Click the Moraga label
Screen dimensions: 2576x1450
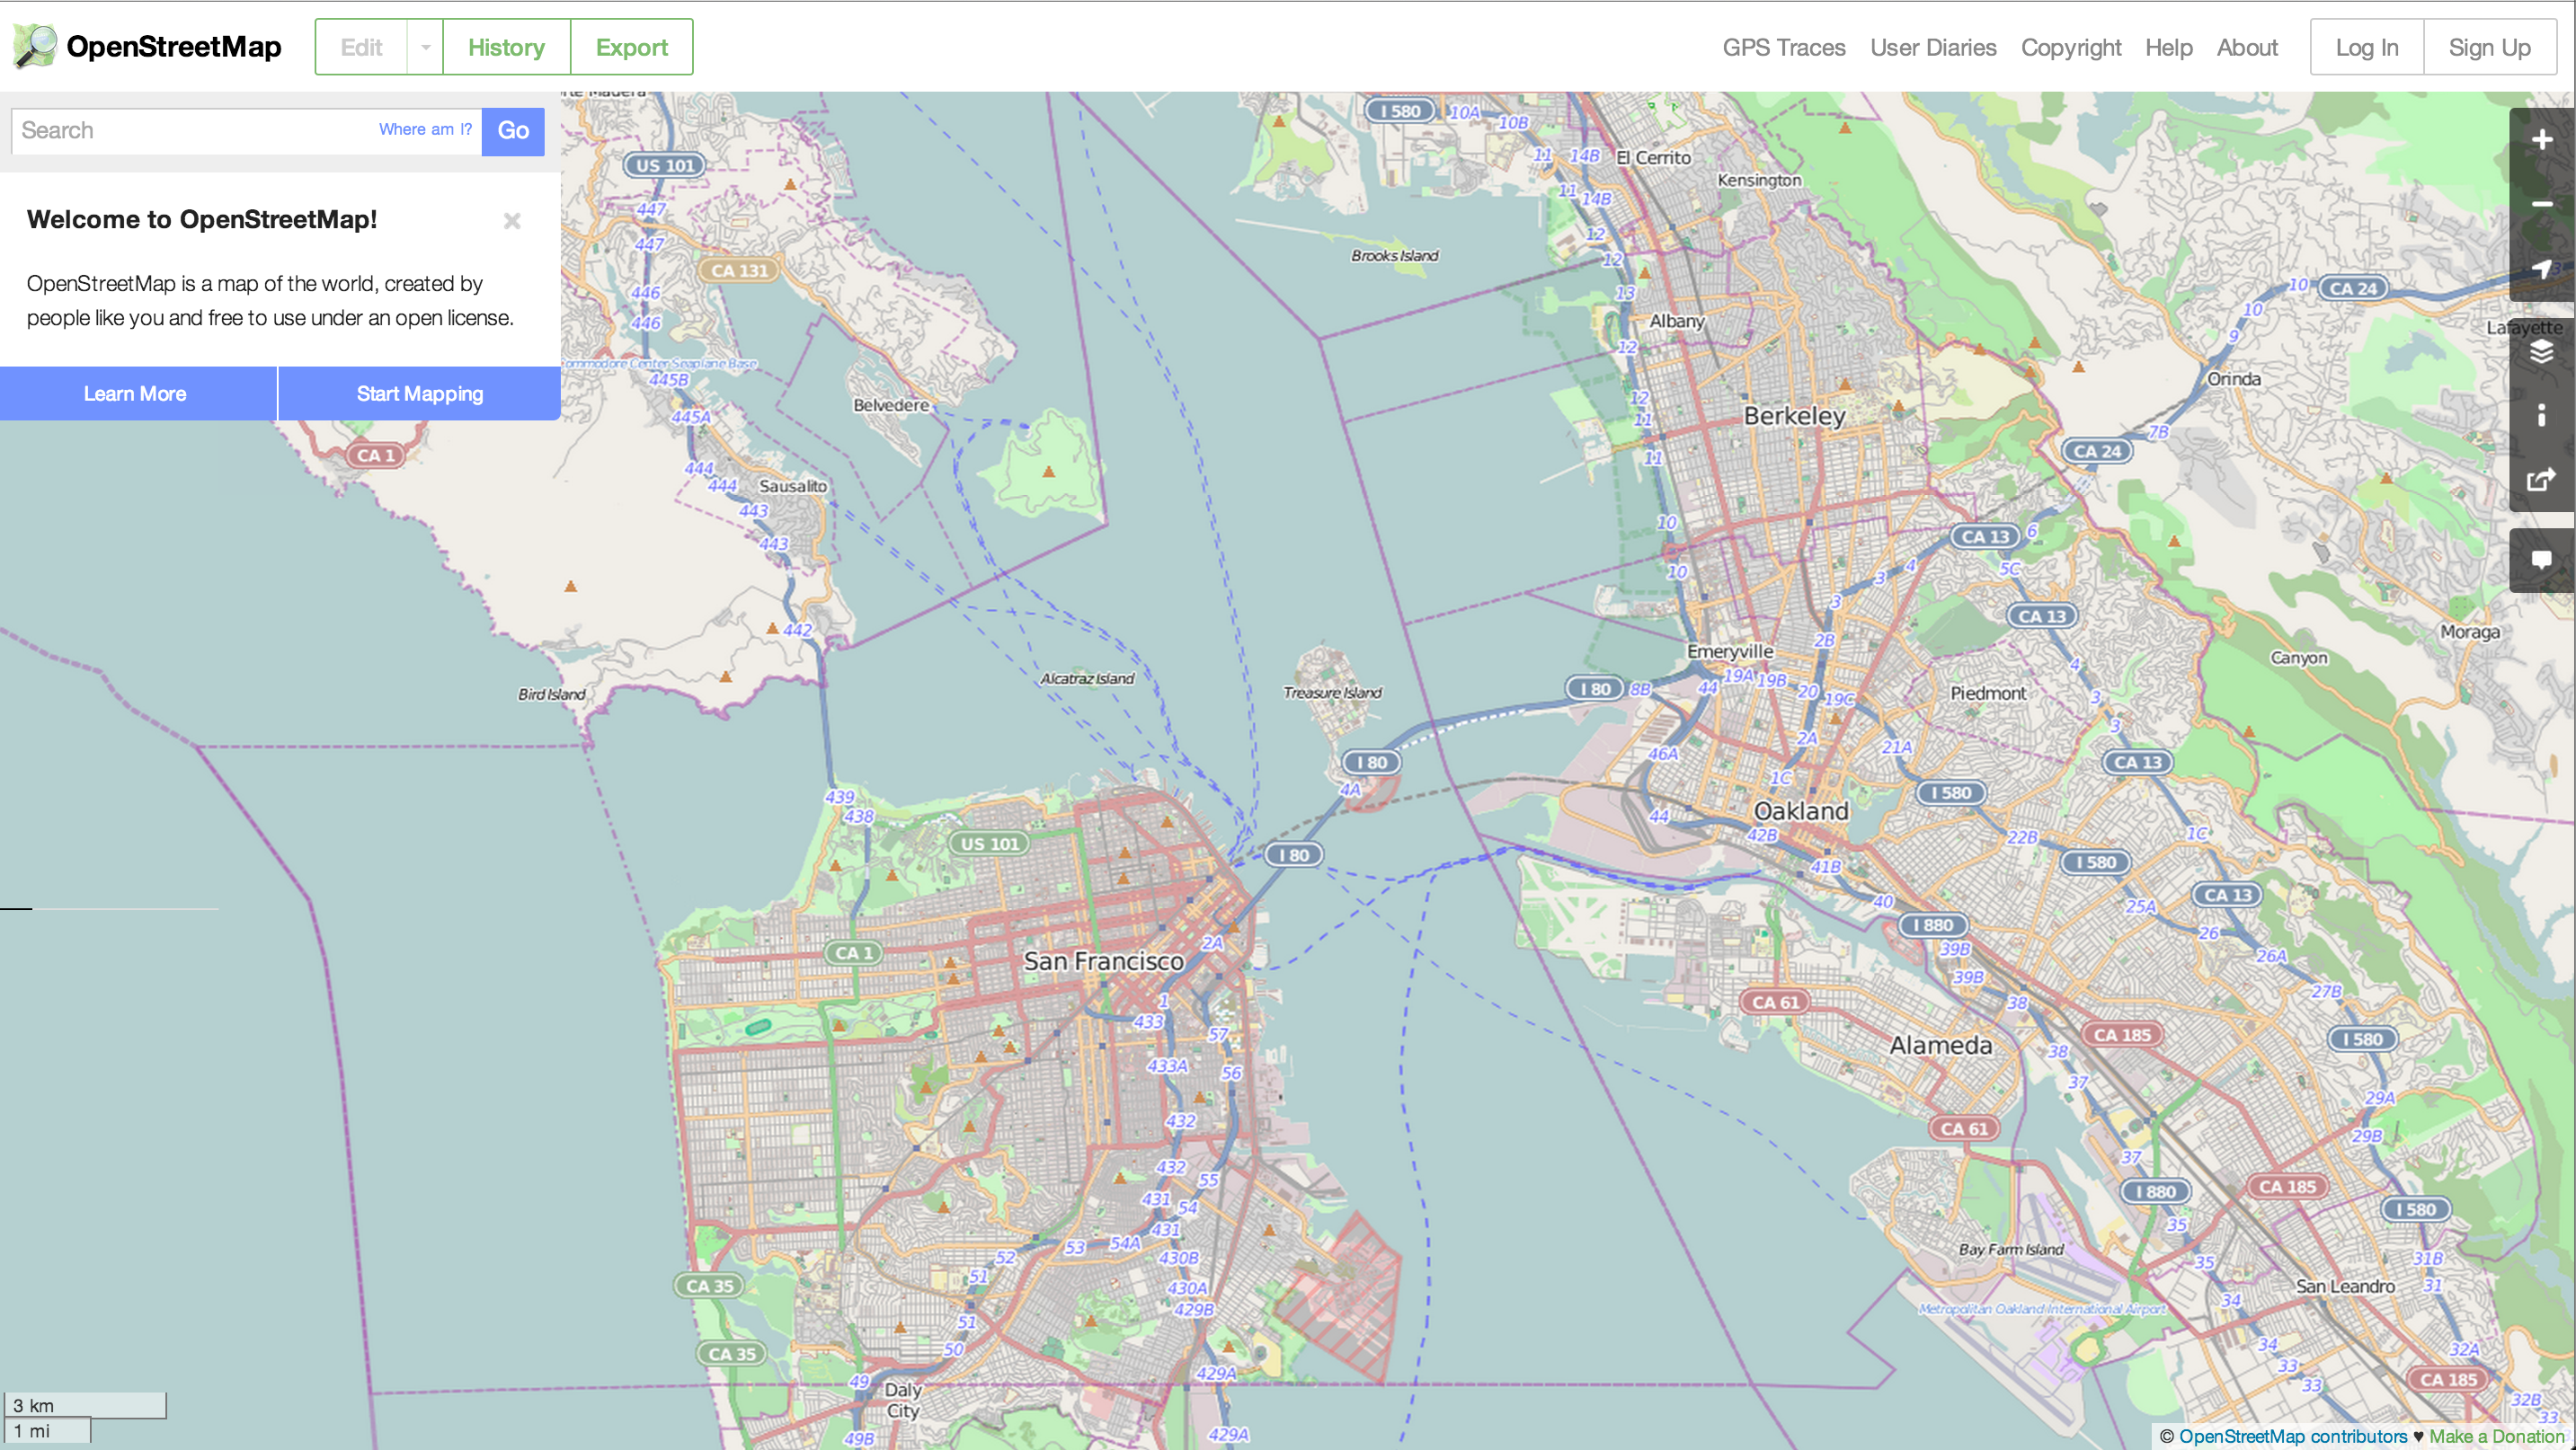point(2469,632)
